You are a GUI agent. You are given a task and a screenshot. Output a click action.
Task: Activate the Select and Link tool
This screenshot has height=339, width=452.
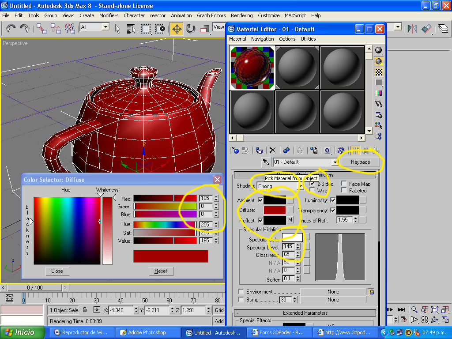(41, 29)
